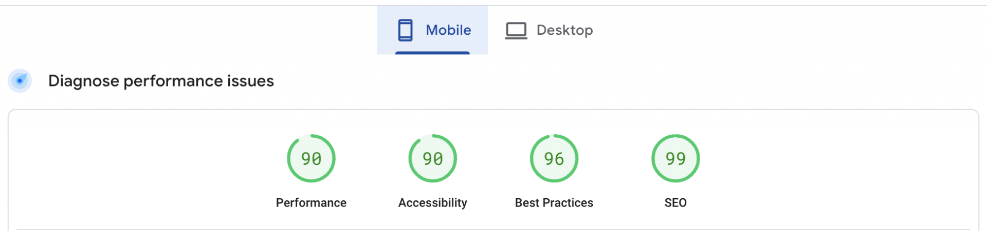Click the Diagnose performance issues heading

pos(161,81)
